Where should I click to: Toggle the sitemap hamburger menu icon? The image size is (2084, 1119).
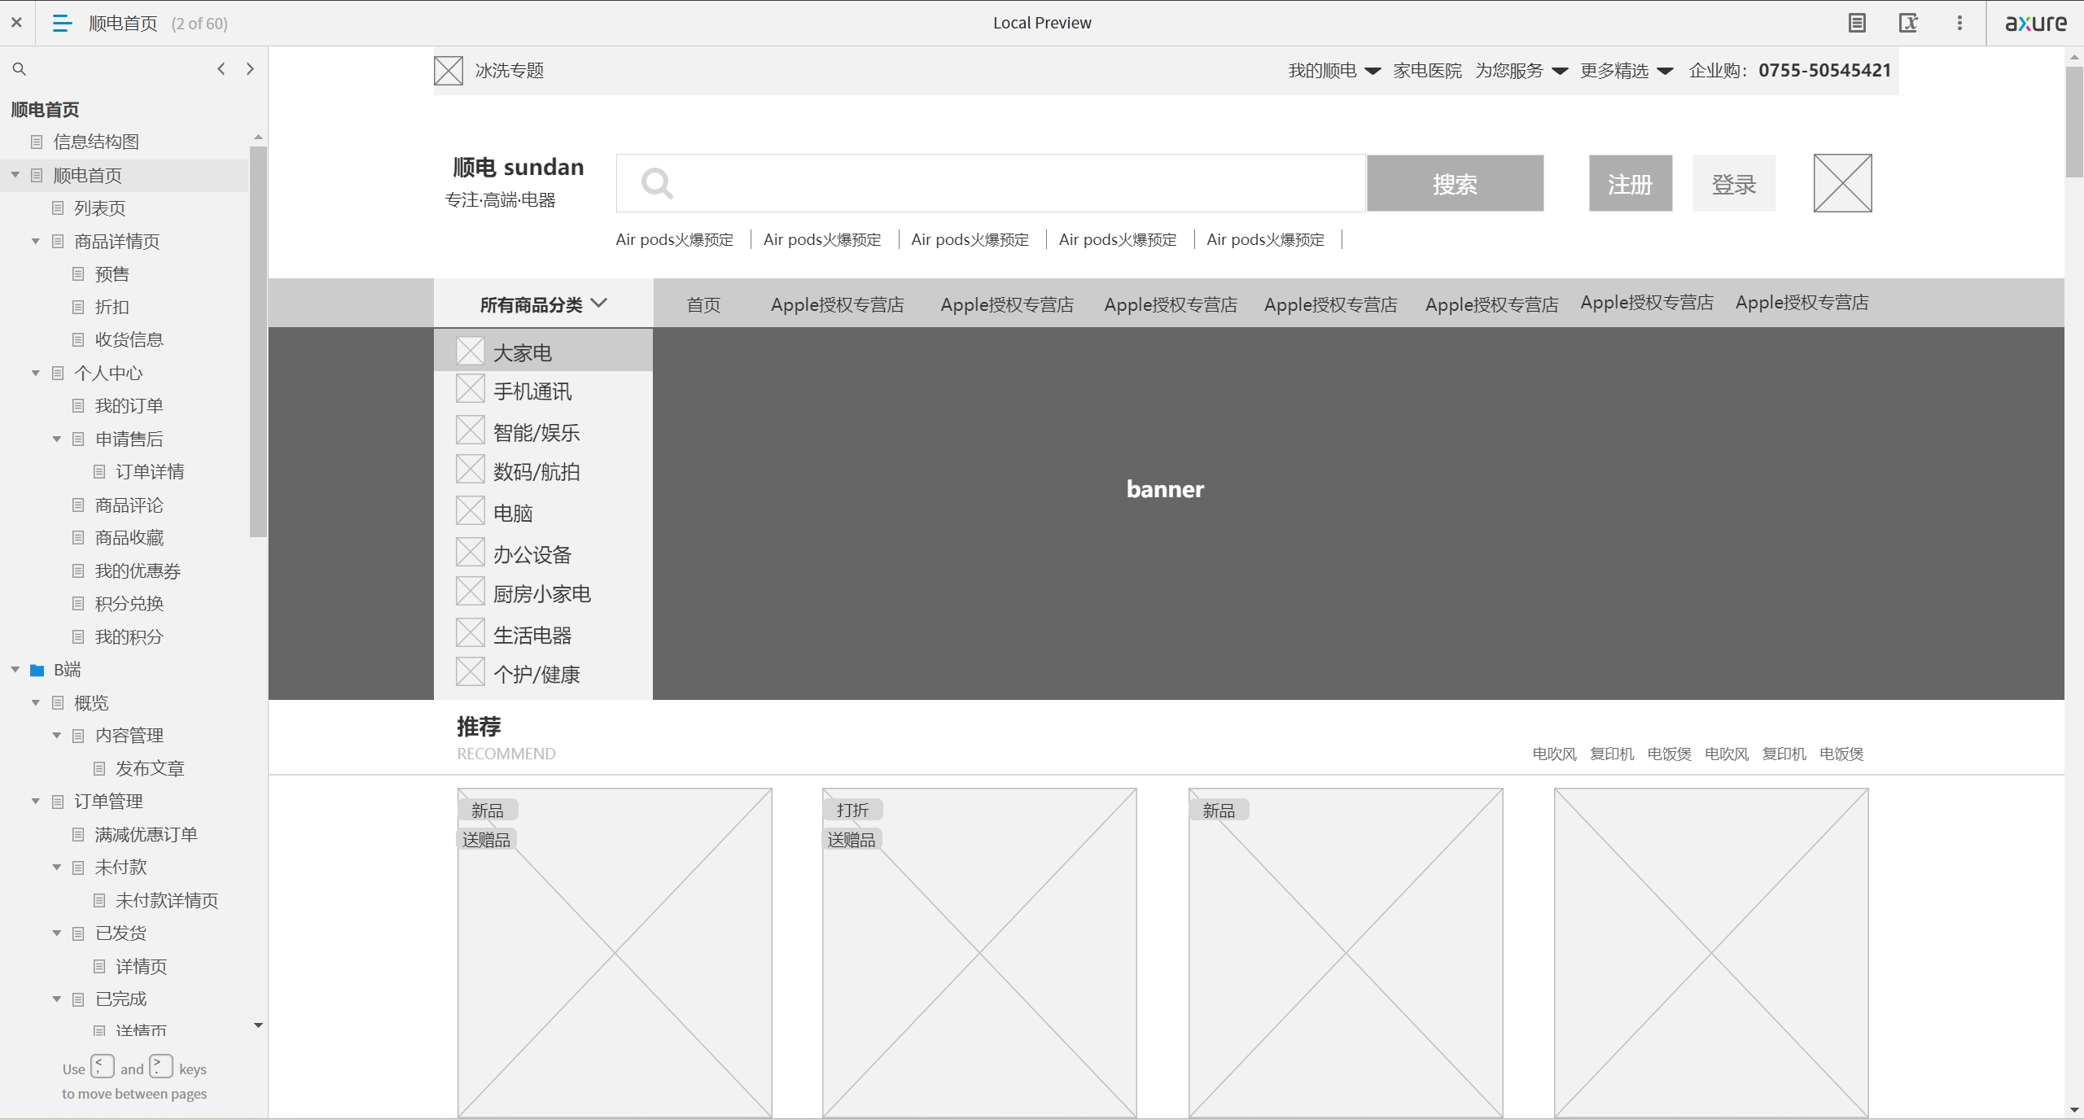(62, 23)
